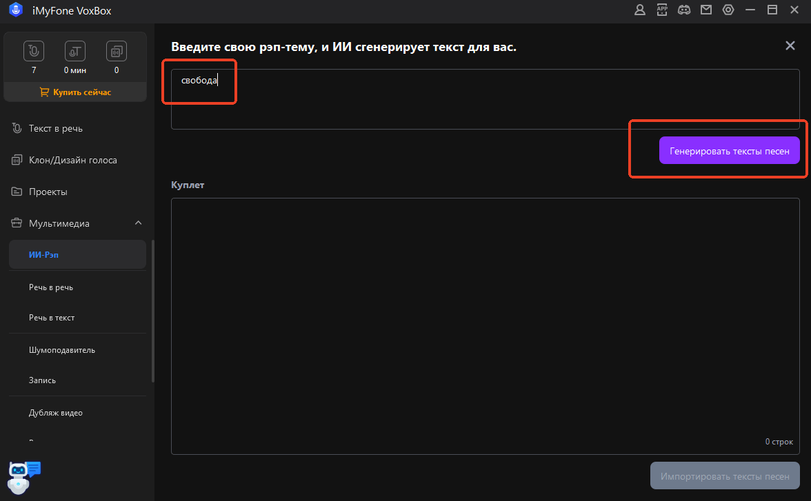The height and width of the screenshot is (501, 811).
Task: Click the rap theme input field with свобода
Action: click(485, 99)
